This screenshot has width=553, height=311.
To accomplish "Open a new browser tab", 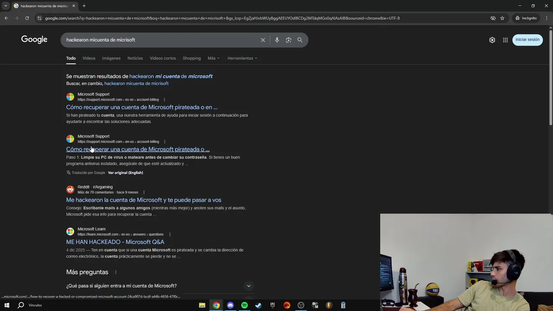I will click(84, 6).
